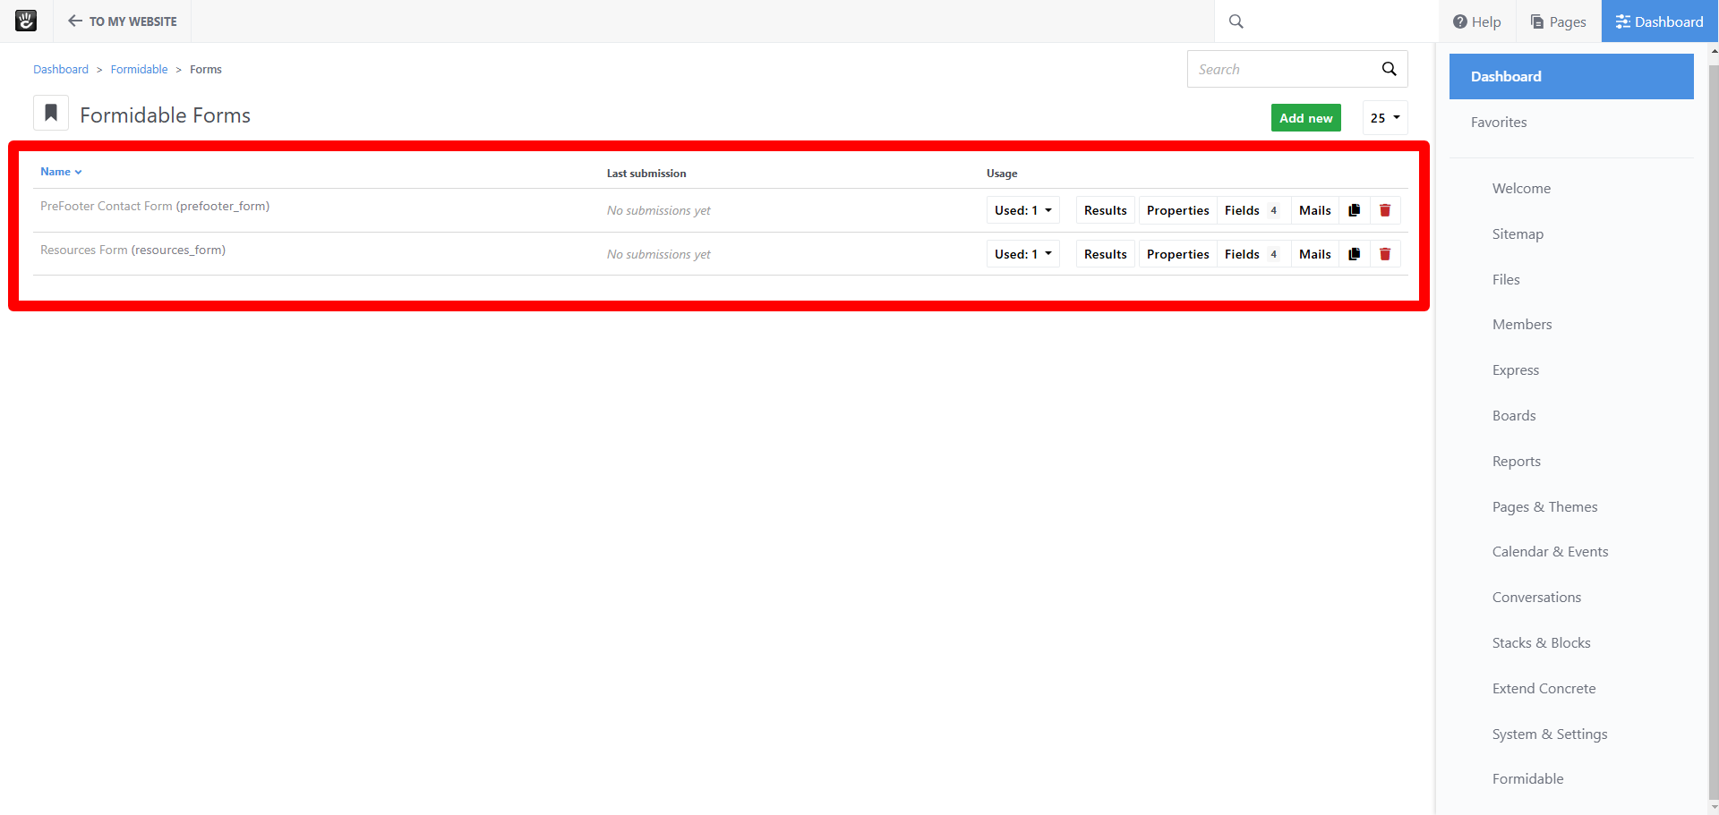This screenshot has width=1719, height=815.
Task: Open Conversations in the sidebar
Action: pyautogui.click(x=1536, y=597)
